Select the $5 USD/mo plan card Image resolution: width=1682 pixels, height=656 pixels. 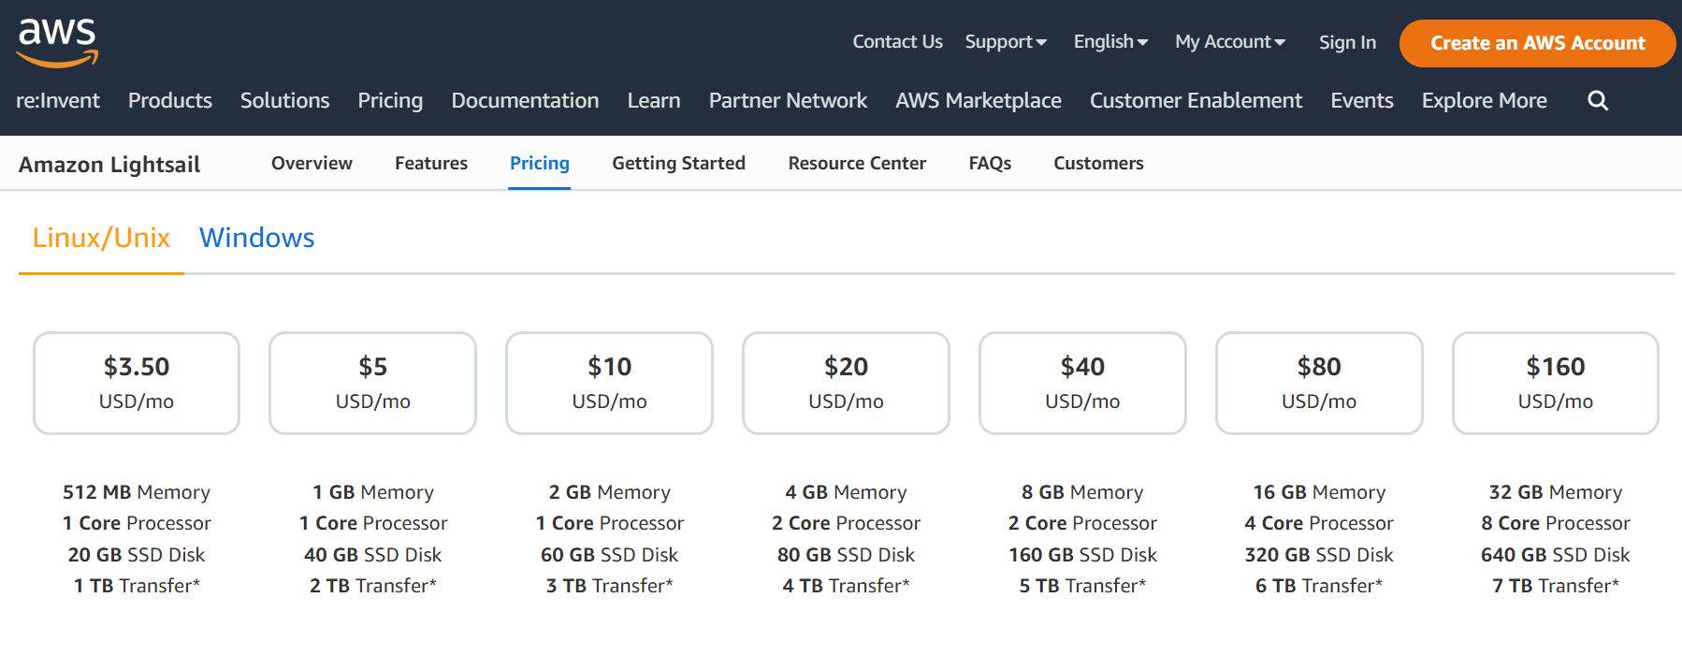(372, 383)
